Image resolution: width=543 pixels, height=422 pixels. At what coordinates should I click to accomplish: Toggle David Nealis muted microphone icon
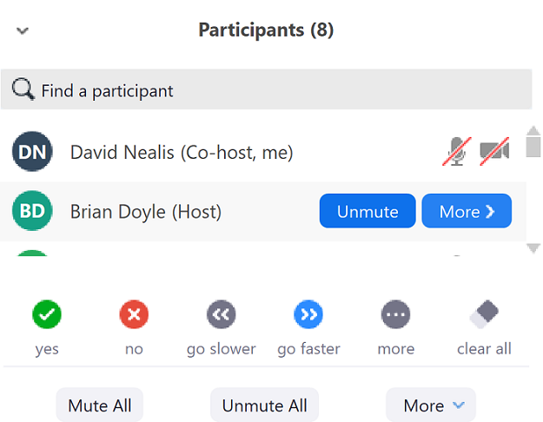click(457, 151)
